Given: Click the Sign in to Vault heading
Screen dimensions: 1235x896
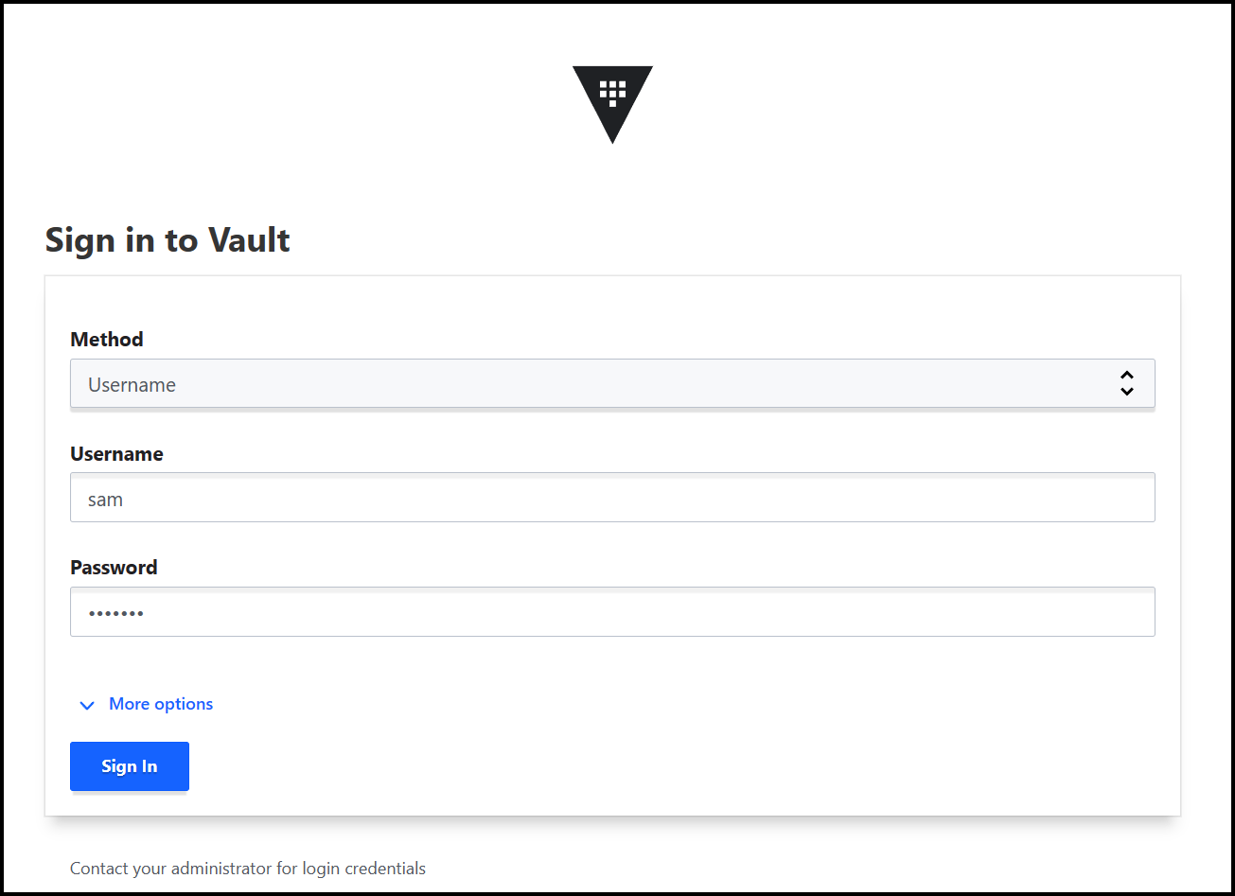Looking at the screenshot, I should pyautogui.click(x=167, y=240).
